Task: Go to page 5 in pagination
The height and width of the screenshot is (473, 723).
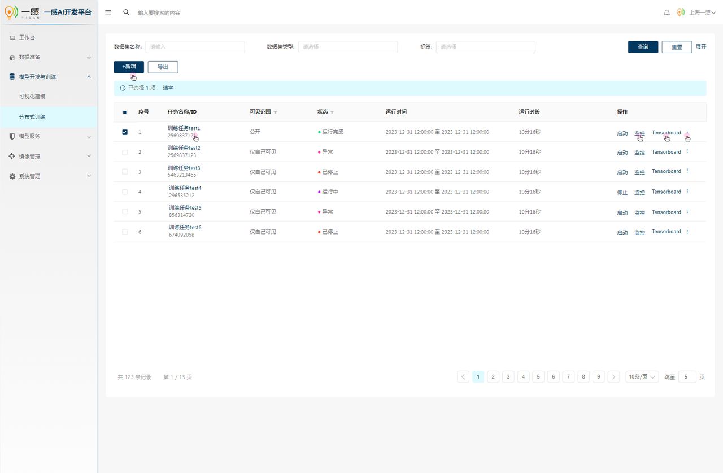Action: (x=538, y=377)
